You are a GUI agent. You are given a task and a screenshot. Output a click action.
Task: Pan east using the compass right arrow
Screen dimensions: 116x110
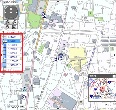pos(17,12)
